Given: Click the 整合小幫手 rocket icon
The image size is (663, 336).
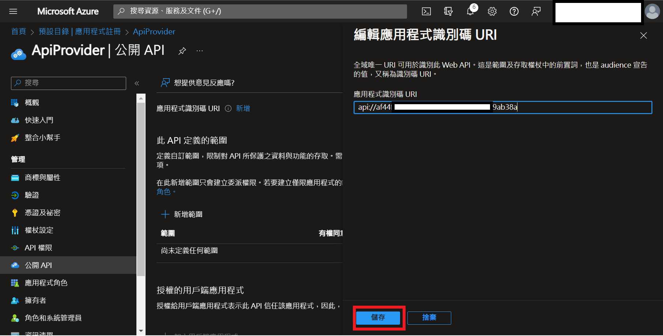Looking at the screenshot, I should [x=15, y=138].
